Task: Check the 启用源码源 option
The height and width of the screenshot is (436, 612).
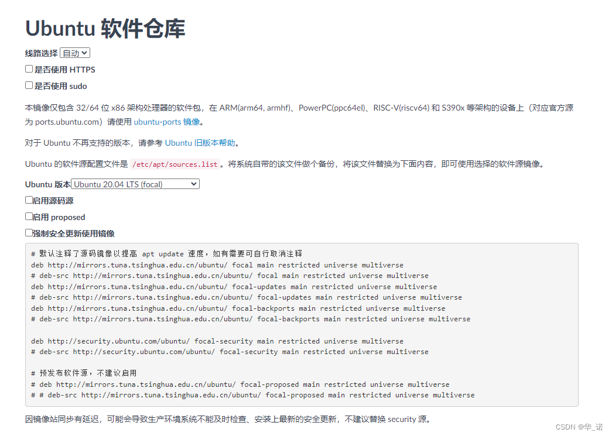Action: coord(28,200)
